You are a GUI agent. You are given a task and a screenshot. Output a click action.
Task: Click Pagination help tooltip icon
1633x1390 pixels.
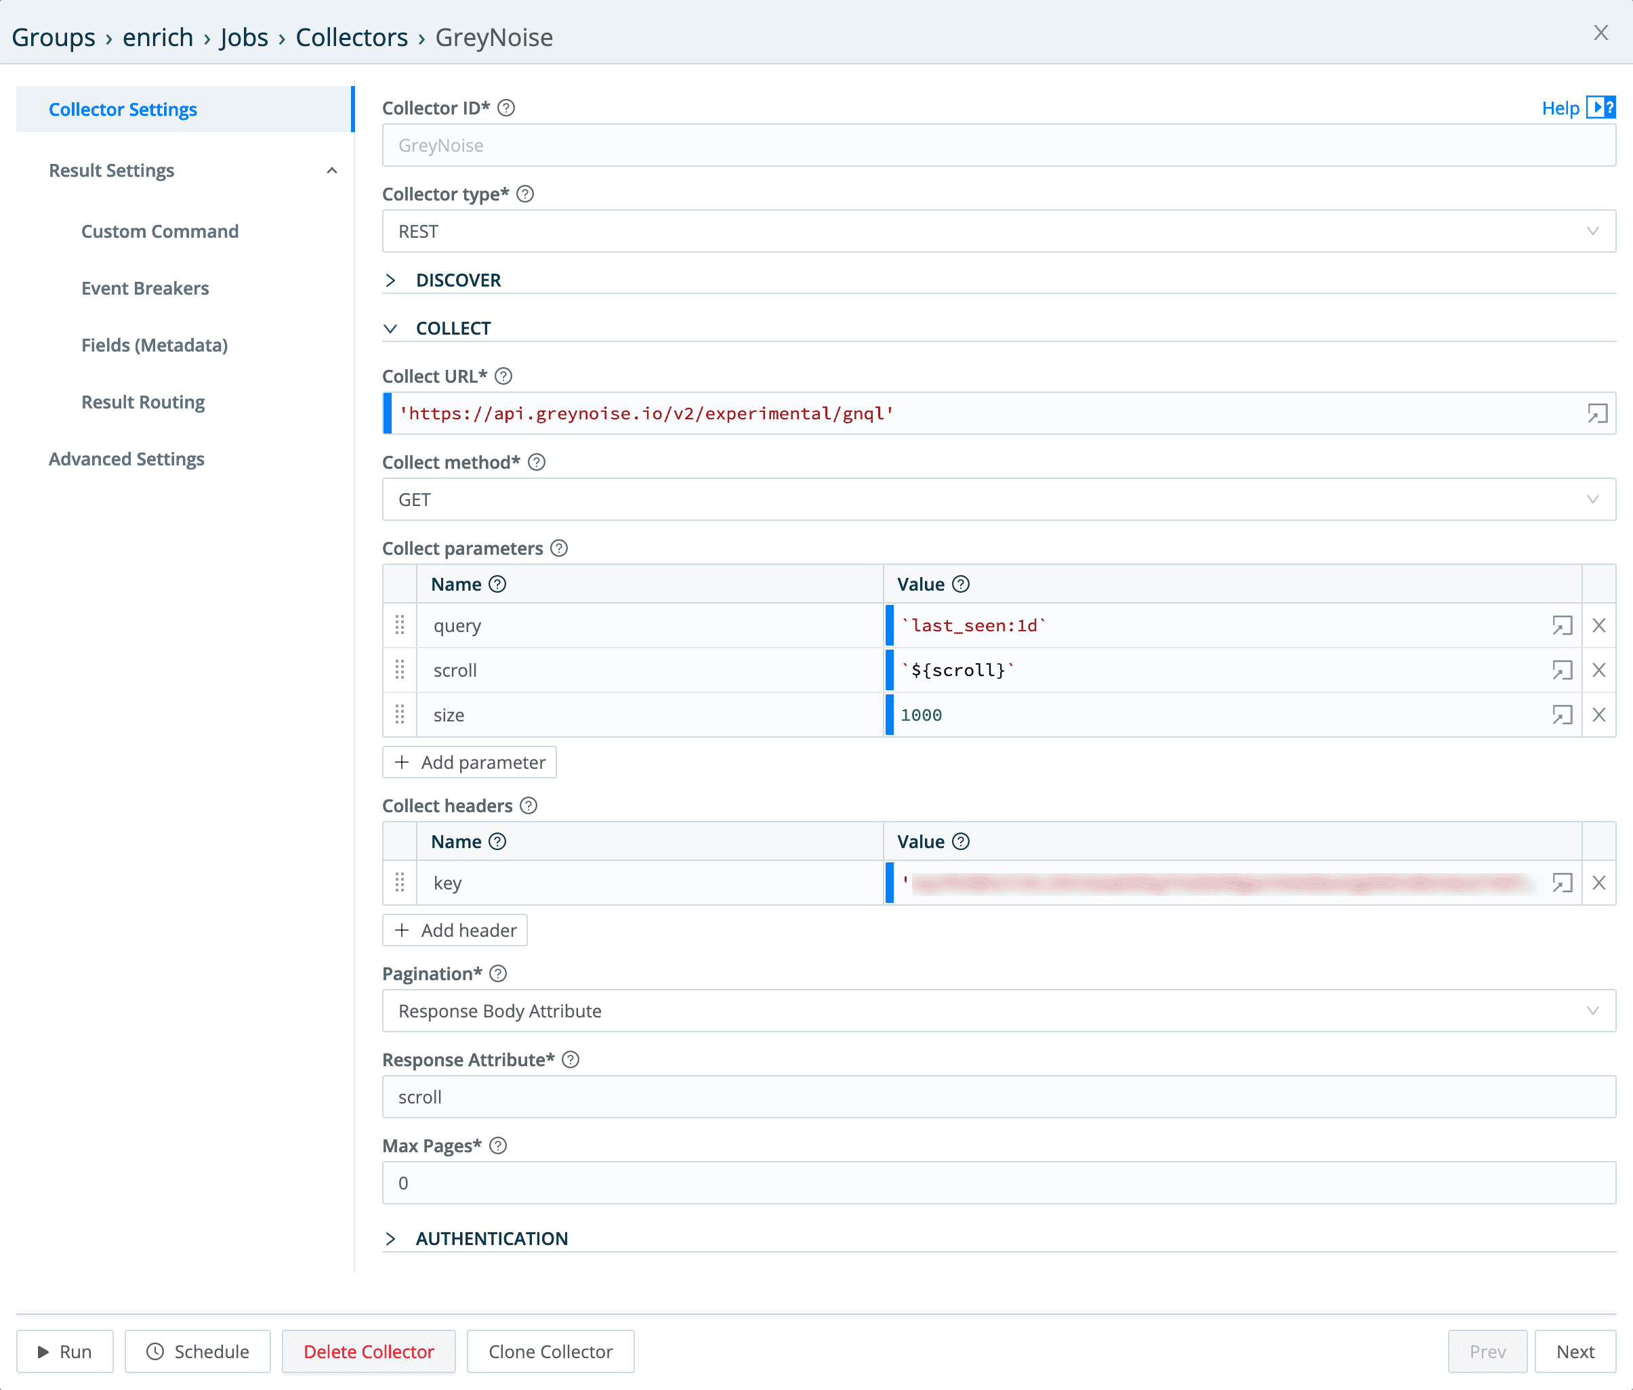tap(498, 974)
